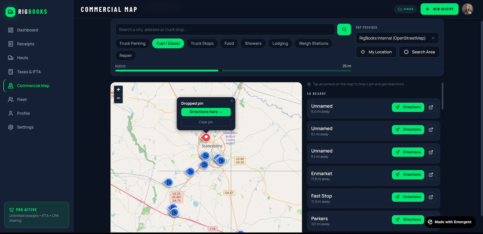The image size is (483, 234).
Task: Click the nearby results list scrollbar
Action: [x=442, y=96]
